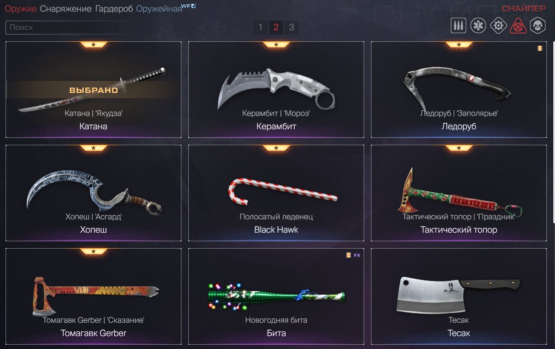Go to page 1
The width and height of the screenshot is (555, 349).
coord(260,27)
